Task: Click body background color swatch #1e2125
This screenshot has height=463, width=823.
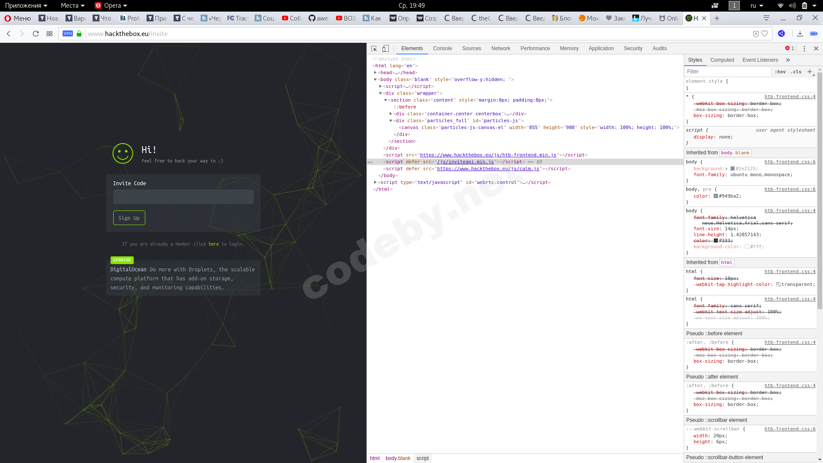Action: [x=733, y=168]
